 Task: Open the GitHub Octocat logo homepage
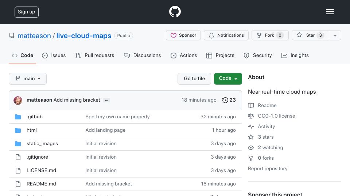pos(175,12)
